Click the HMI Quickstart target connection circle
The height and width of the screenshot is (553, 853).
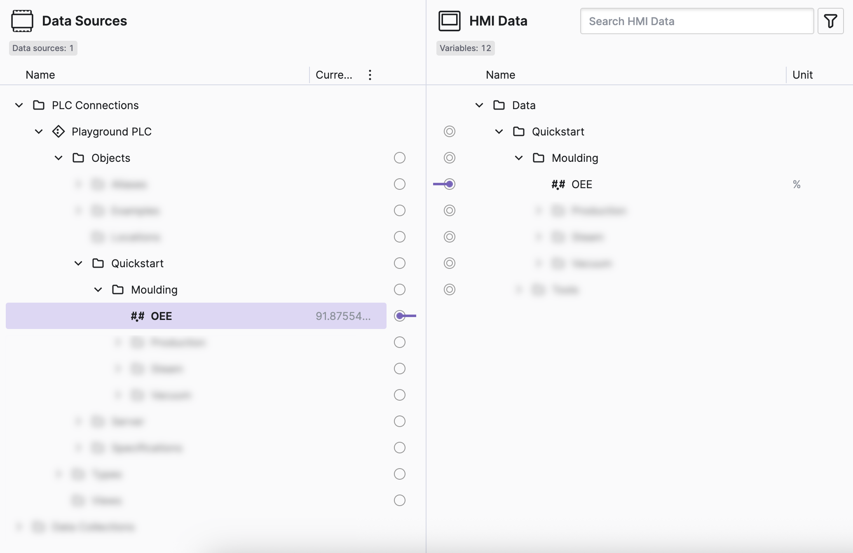point(449,132)
